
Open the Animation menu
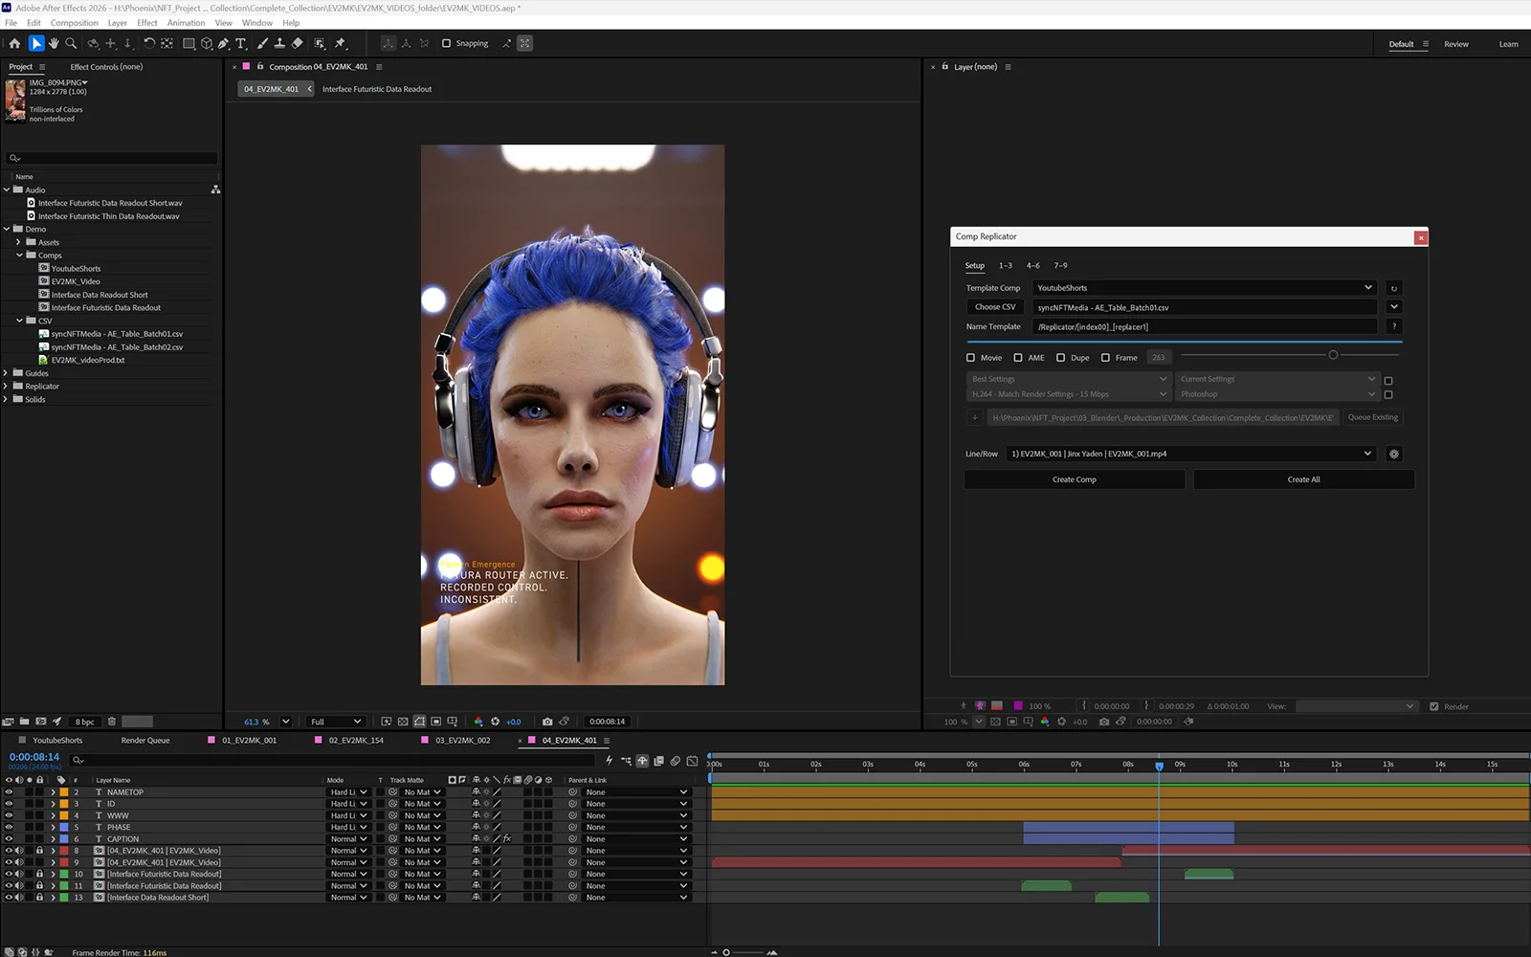186,23
